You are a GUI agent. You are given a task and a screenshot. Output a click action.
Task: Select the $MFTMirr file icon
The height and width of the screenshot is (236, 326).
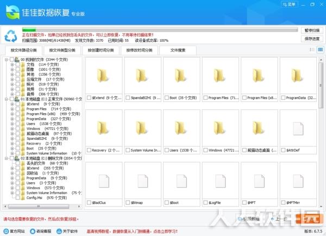[298, 181]
